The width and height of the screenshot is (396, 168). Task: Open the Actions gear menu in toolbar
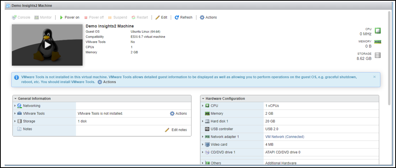click(x=209, y=17)
